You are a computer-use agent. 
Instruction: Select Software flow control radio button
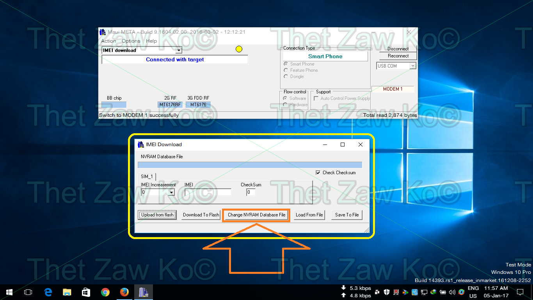pyautogui.click(x=285, y=98)
